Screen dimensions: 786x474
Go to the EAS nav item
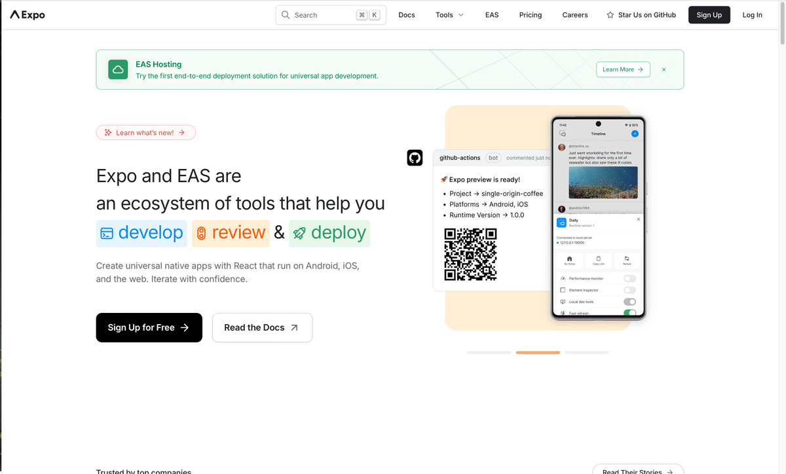pos(492,15)
